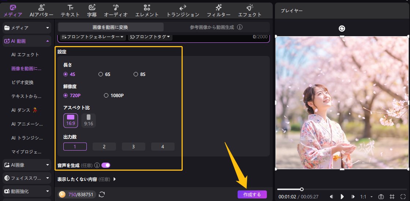Open the メディア toolbar tab
Viewport: 410px width, 201px height.
click(13, 11)
